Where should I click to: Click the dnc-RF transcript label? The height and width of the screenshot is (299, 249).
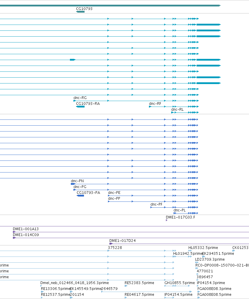[x=155, y=104]
